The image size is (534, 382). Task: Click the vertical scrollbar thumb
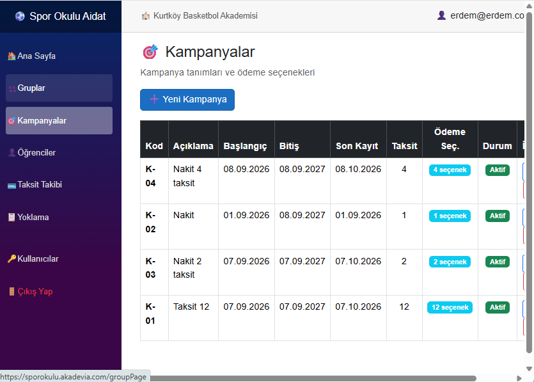click(x=529, y=183)
